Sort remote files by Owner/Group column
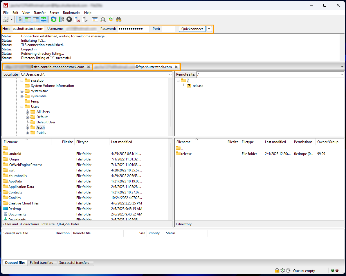This screenshot has height=276, width=346. tap(328, 142)
